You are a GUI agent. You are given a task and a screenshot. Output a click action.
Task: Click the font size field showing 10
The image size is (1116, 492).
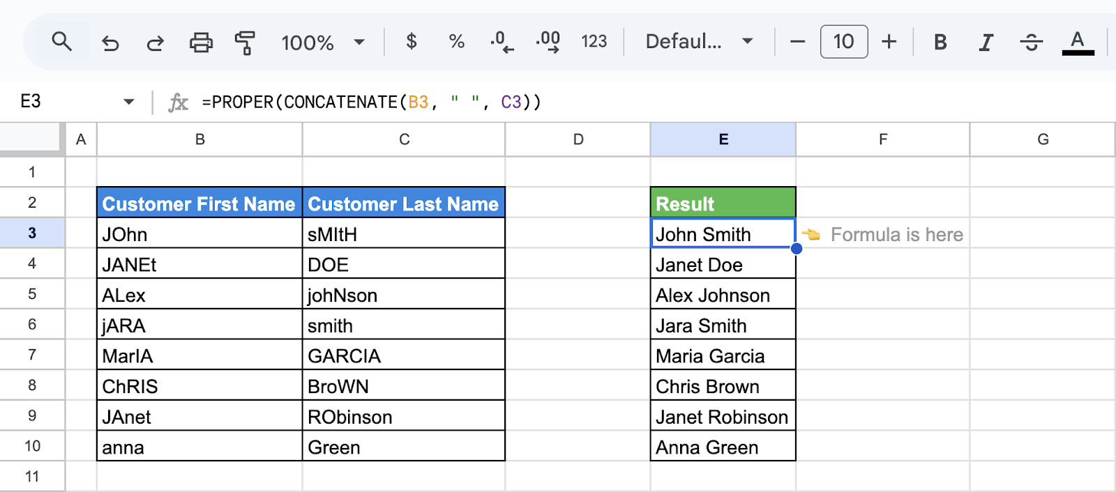844,42
